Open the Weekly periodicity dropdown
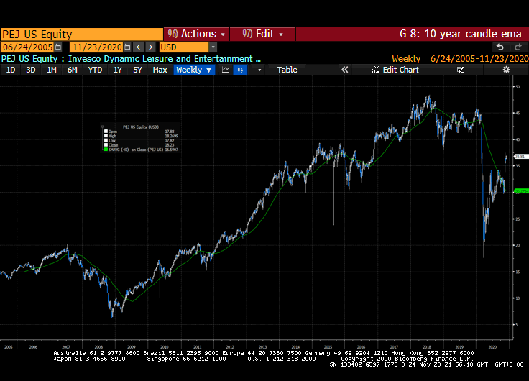 194,70
